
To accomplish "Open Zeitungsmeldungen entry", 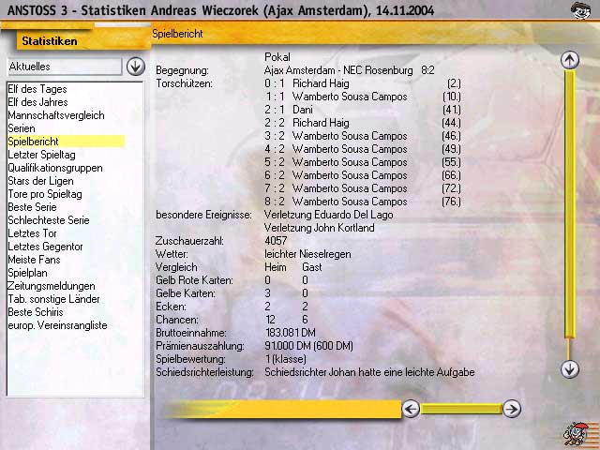I will (x=52, y=286).
